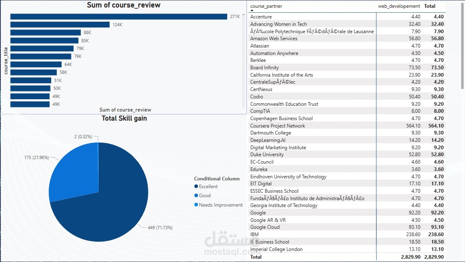Click the 2,829.90 grand Total cell
The width and height of the screenshot is (465, 262).
point(434,257)
